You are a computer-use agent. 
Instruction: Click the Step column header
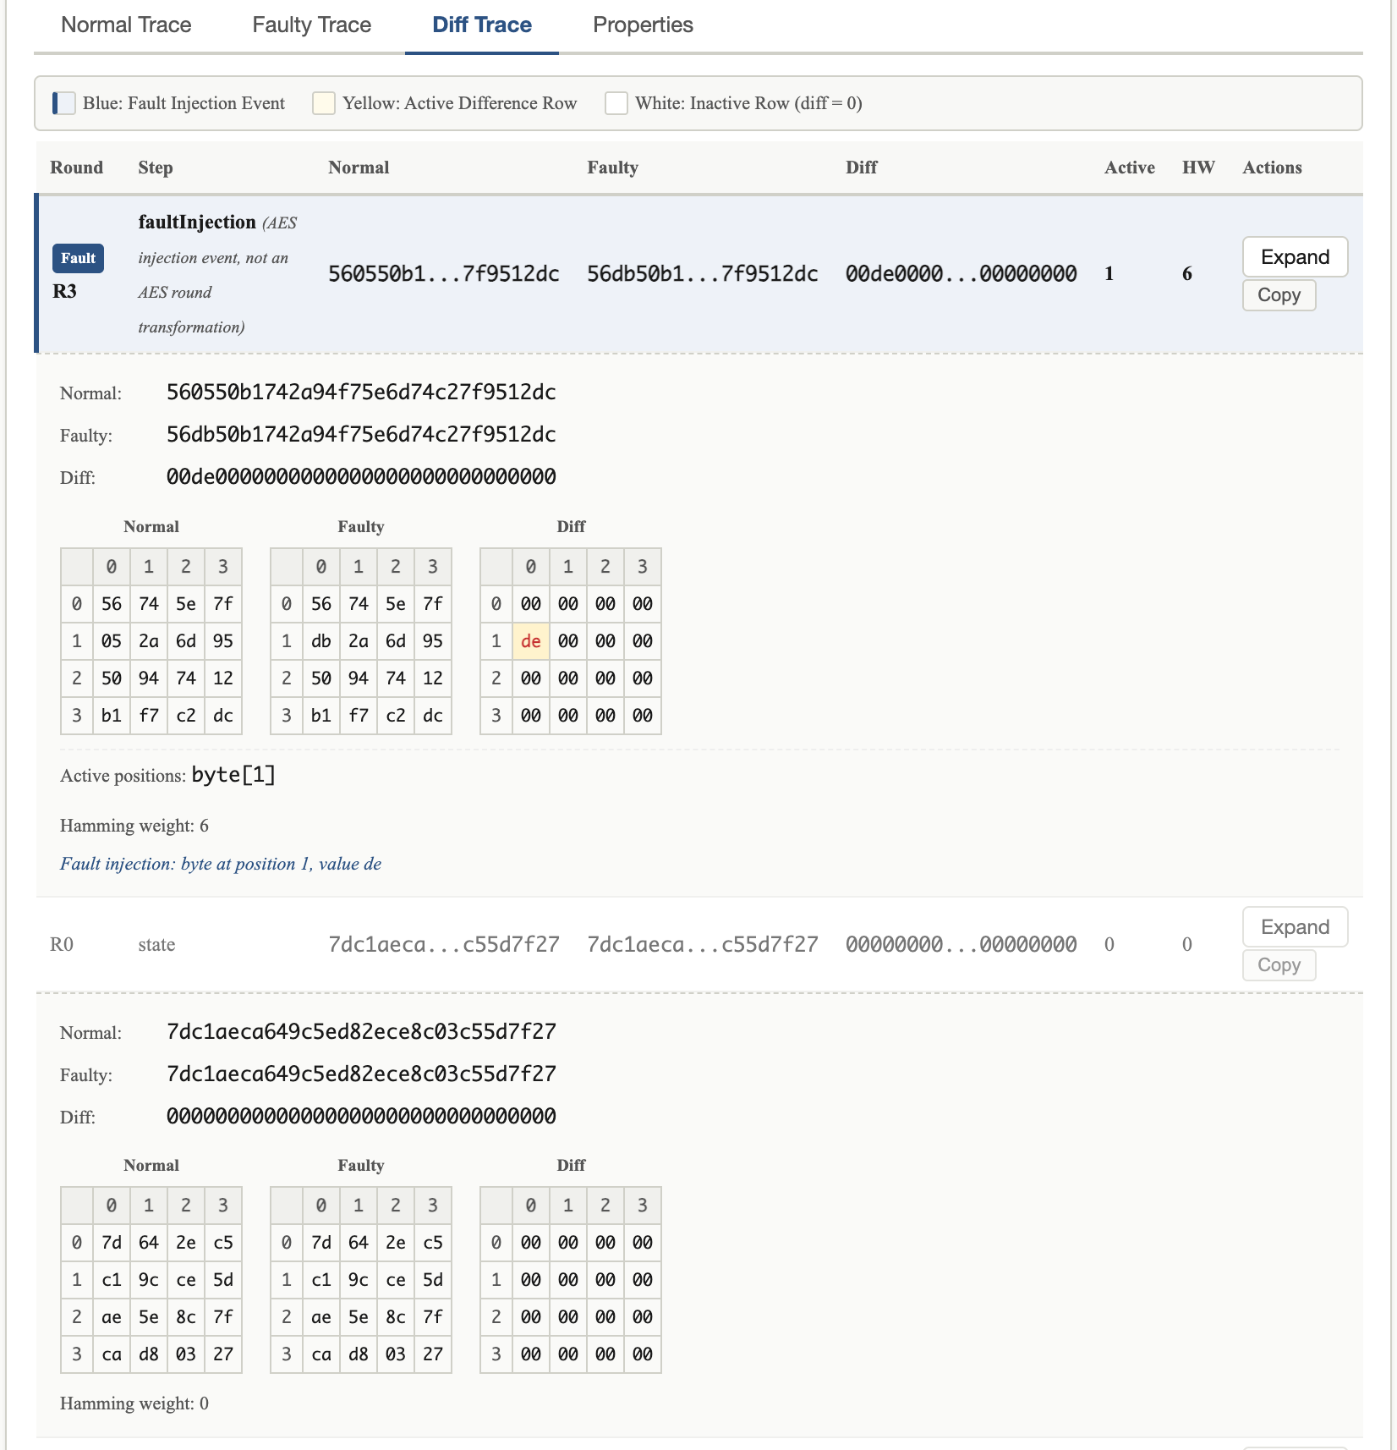(156, 168)
